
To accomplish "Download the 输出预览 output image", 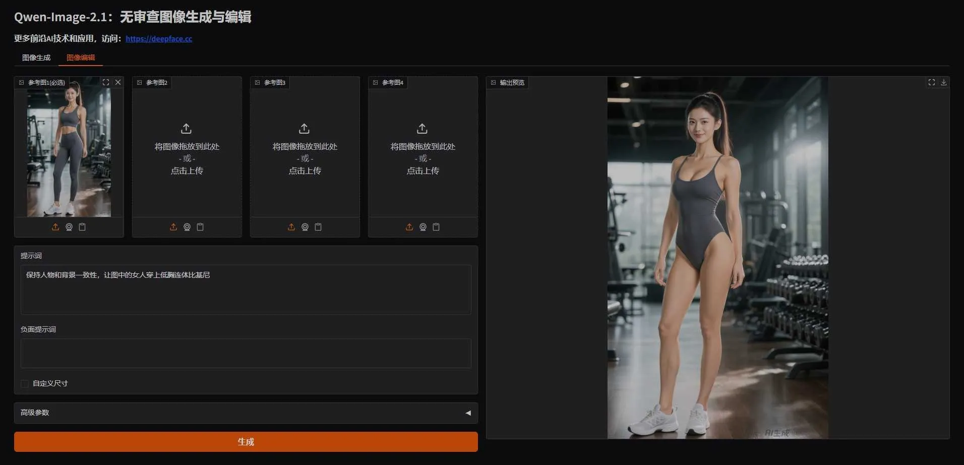I will pyautogui.click(x=944, y=82).
